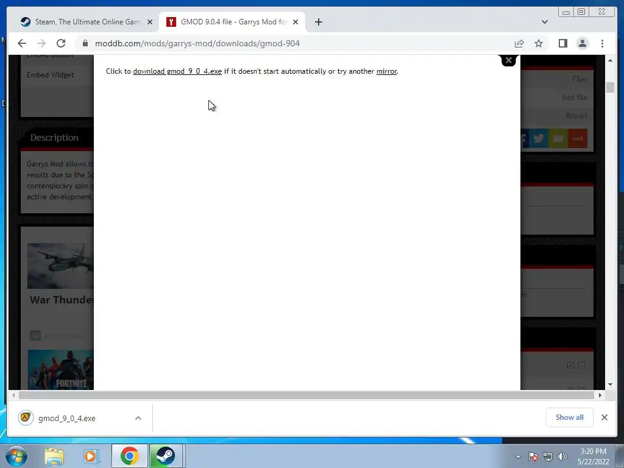Go back to the previous page
Screen dimensions: 624x468
coord(22,43)
